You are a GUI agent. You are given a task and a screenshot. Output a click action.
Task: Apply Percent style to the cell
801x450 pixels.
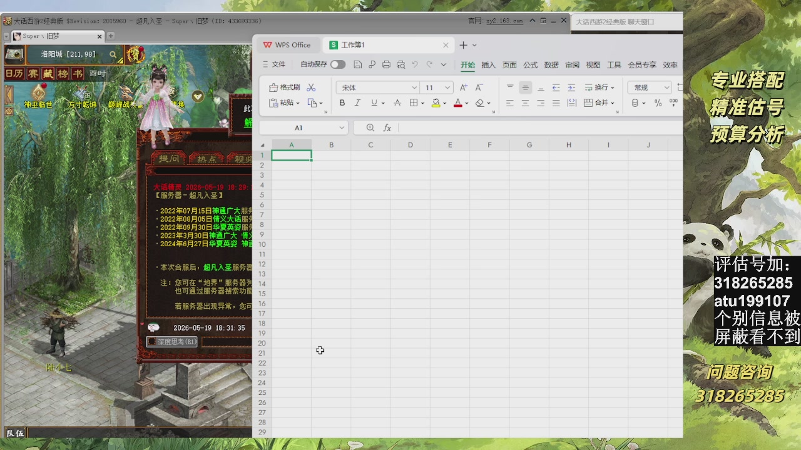click(658, 103)
